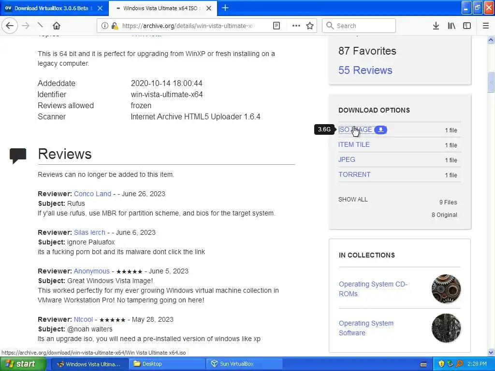Open reviewer Ntcool's profile
This screenshot has width=495, height=371.
click(x=83, y=319)
